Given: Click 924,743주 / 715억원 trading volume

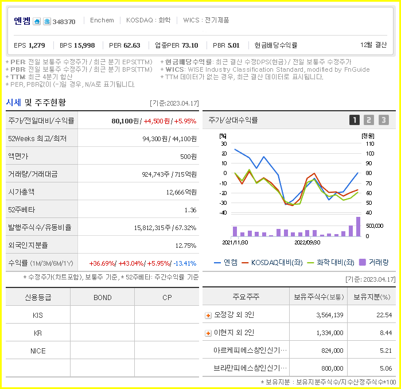Looking at the screenshot, I should click(169, 174).
